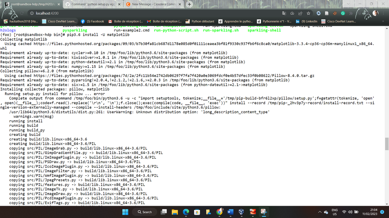This screenshot has height=218, width=389.
Task: Open Microsoft Store from the taskbar
Action: coord(197,212)
